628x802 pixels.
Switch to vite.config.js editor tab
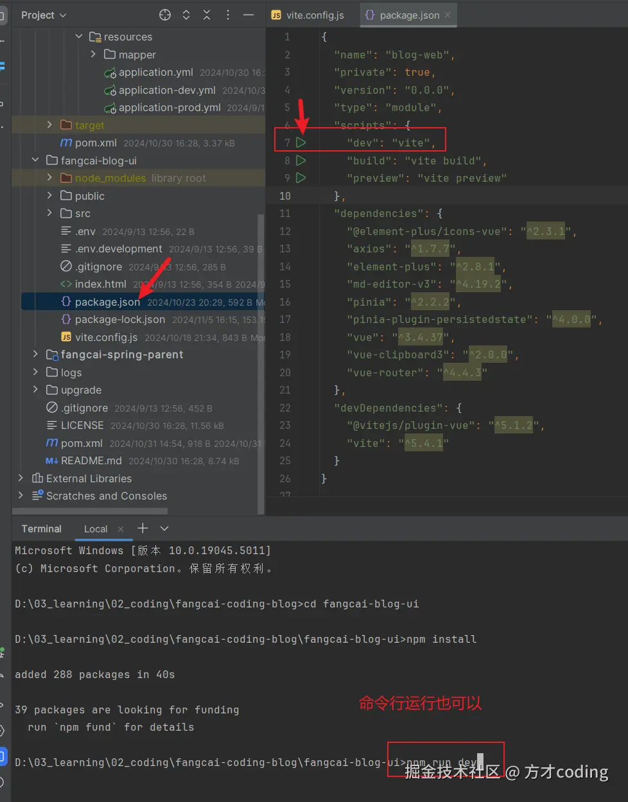click(x=308, y=15)
